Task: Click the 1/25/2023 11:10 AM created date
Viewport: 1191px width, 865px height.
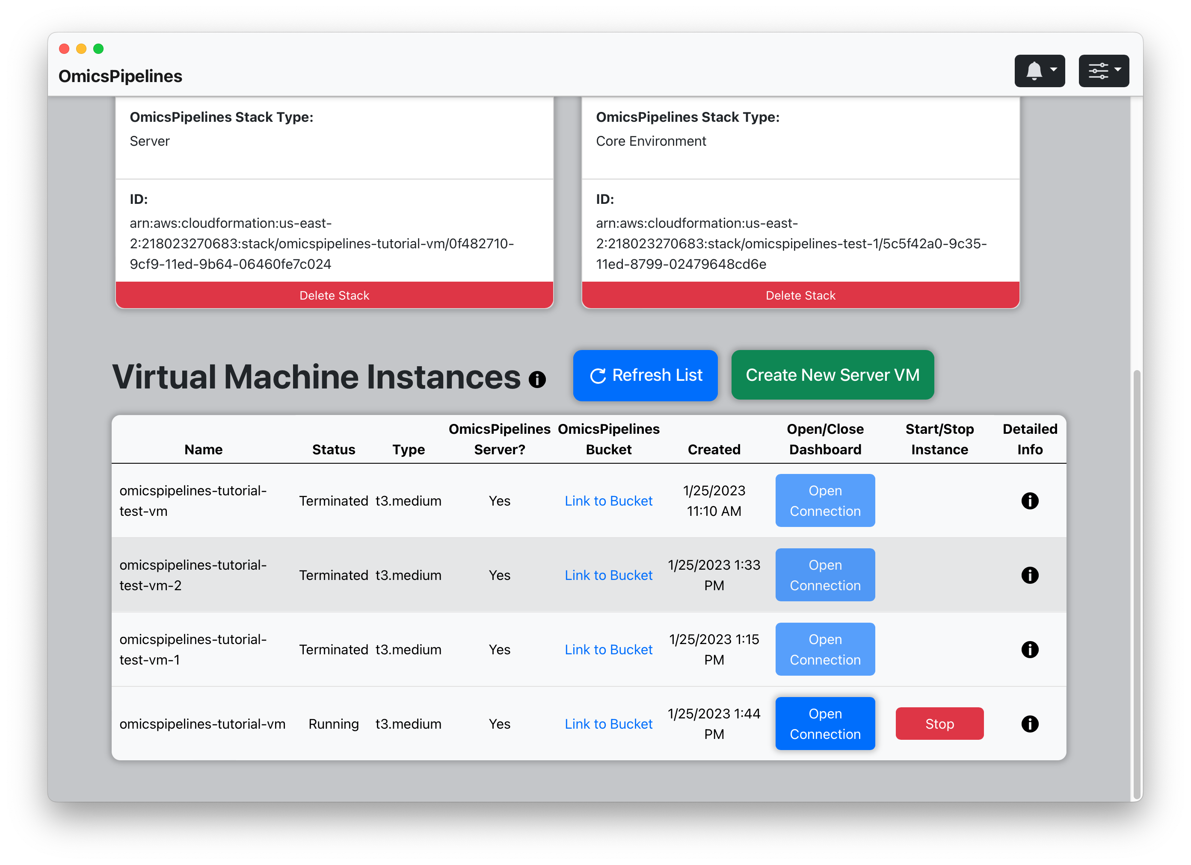Action: [714, 500]
